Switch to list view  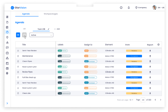pyautogui.click(x=18, y=35)
